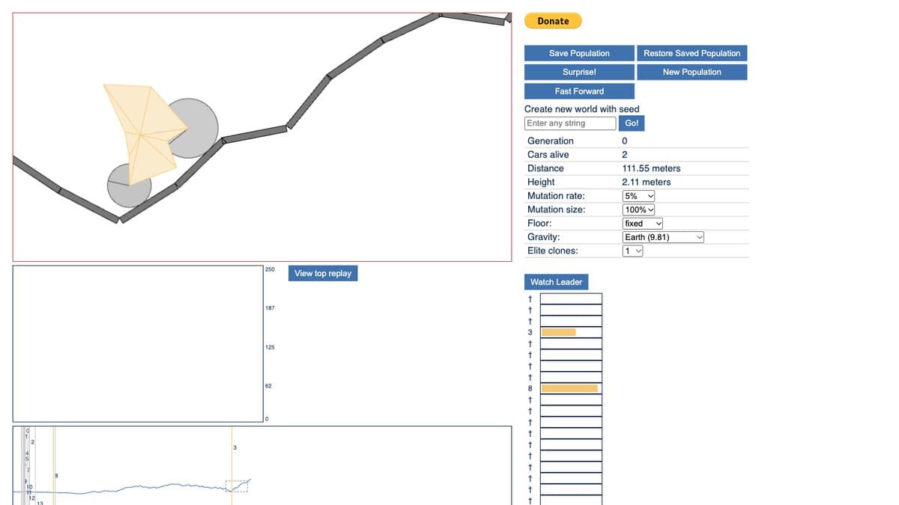Expand the Elite clones dropdown

[633, 251]
